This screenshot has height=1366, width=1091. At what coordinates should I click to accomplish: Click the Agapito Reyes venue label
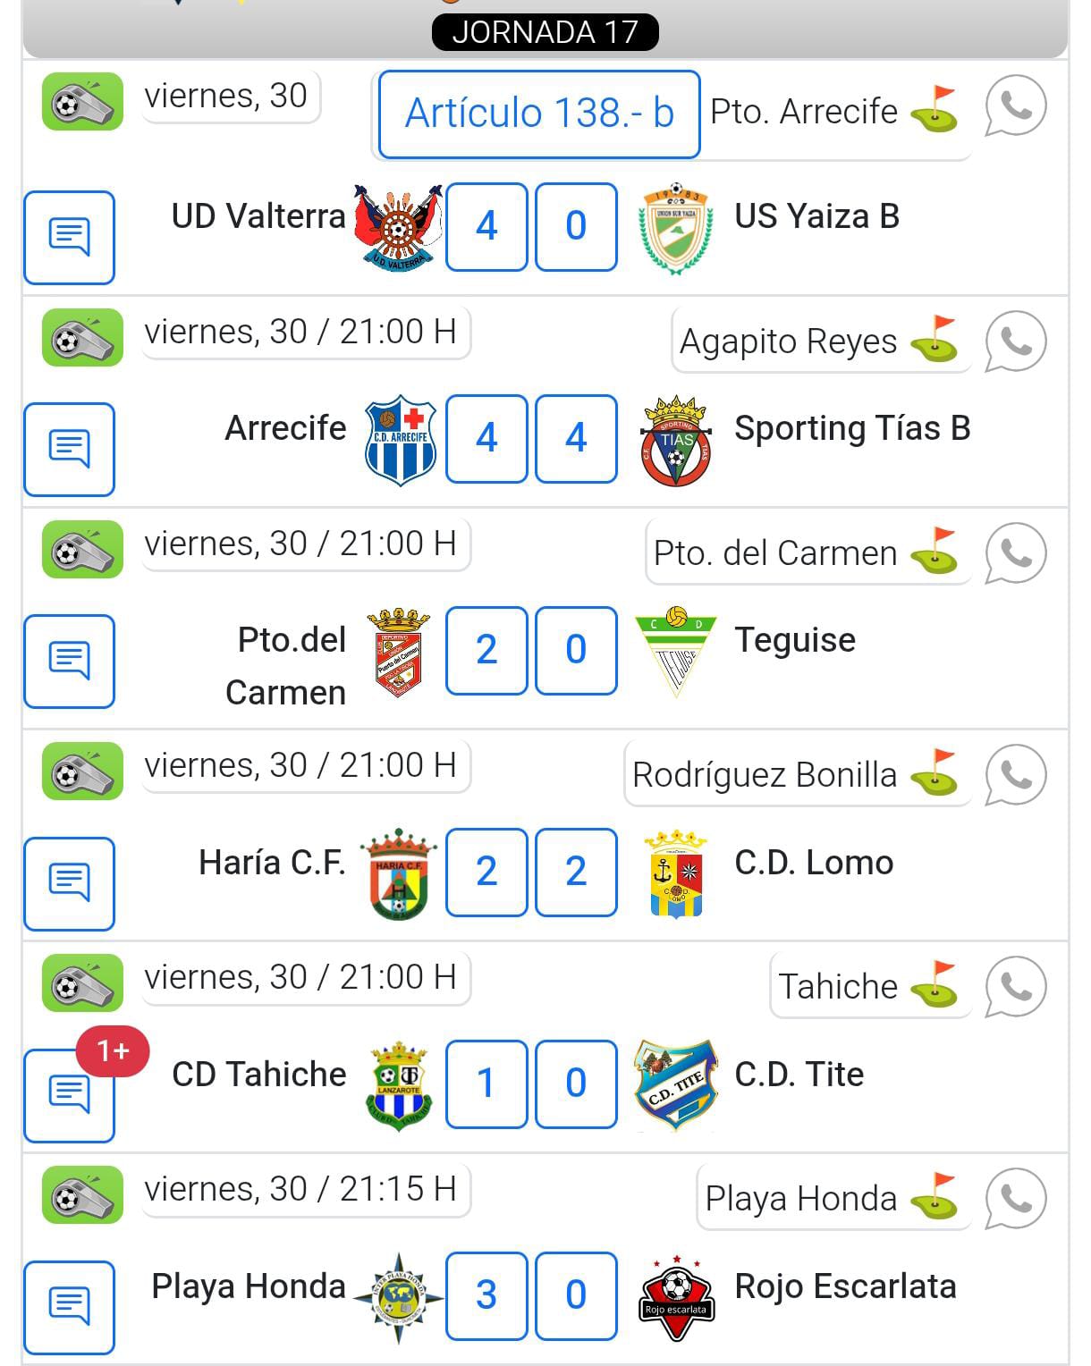click(x=789, y=341)
